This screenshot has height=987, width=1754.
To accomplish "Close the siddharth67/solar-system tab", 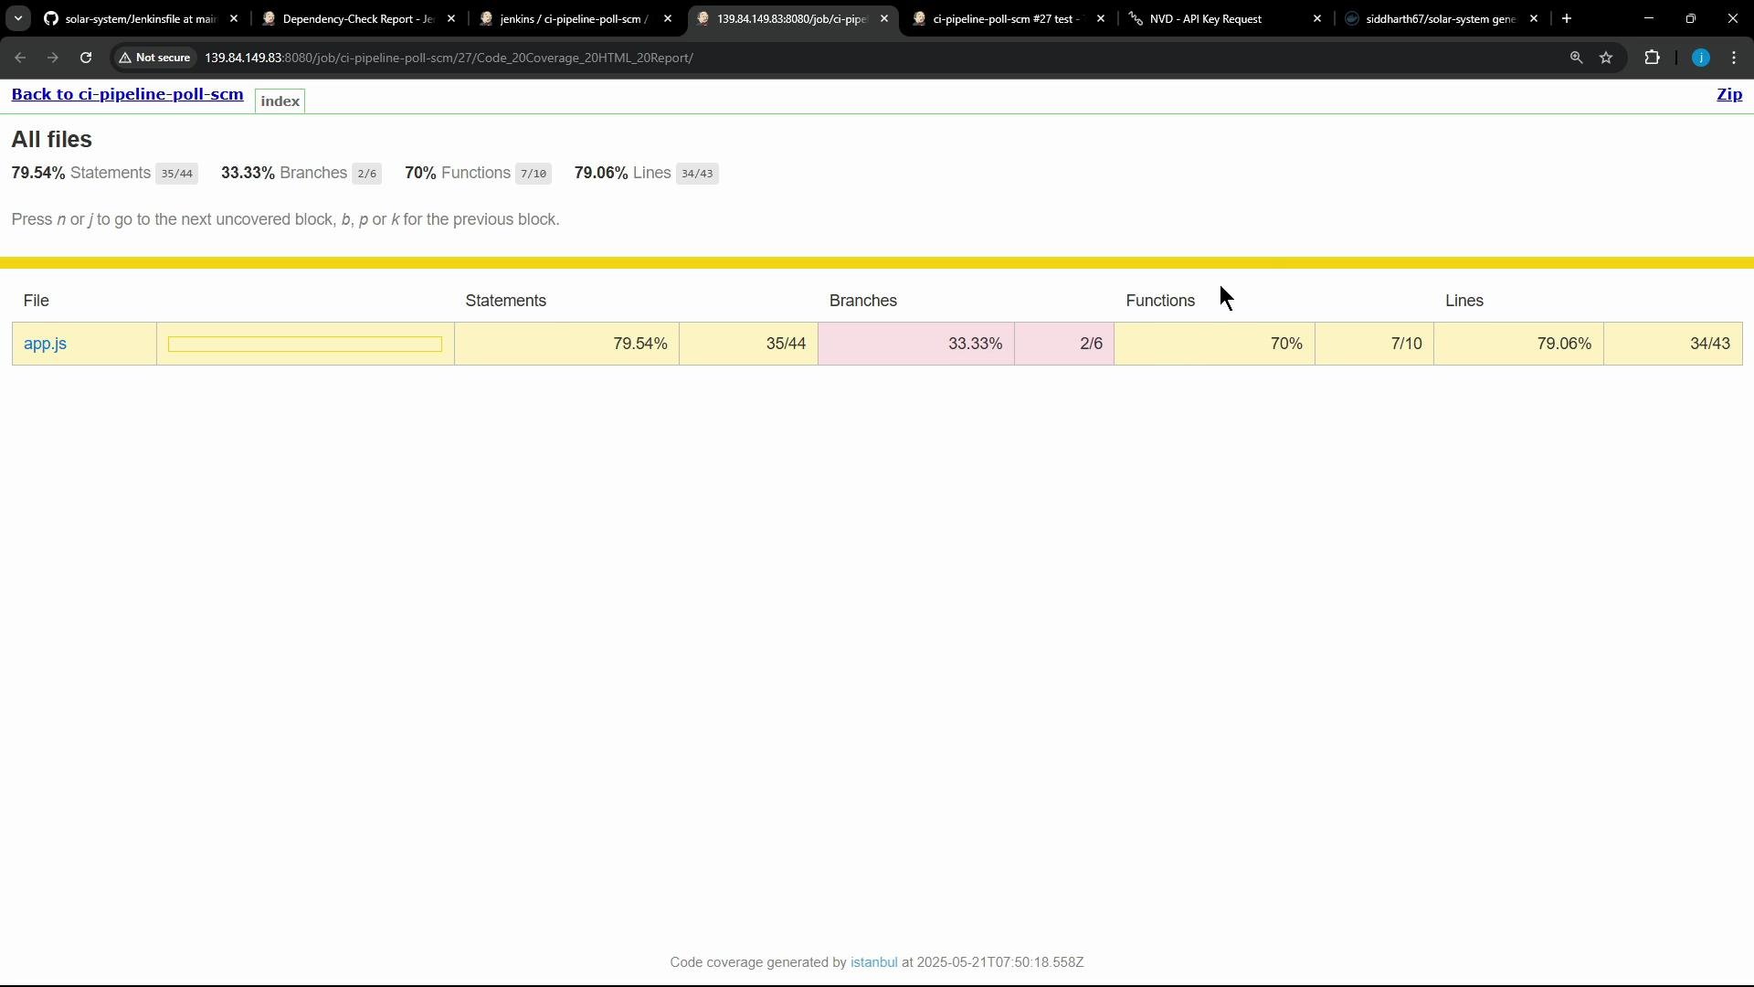I will click(x=1534, y=18).
